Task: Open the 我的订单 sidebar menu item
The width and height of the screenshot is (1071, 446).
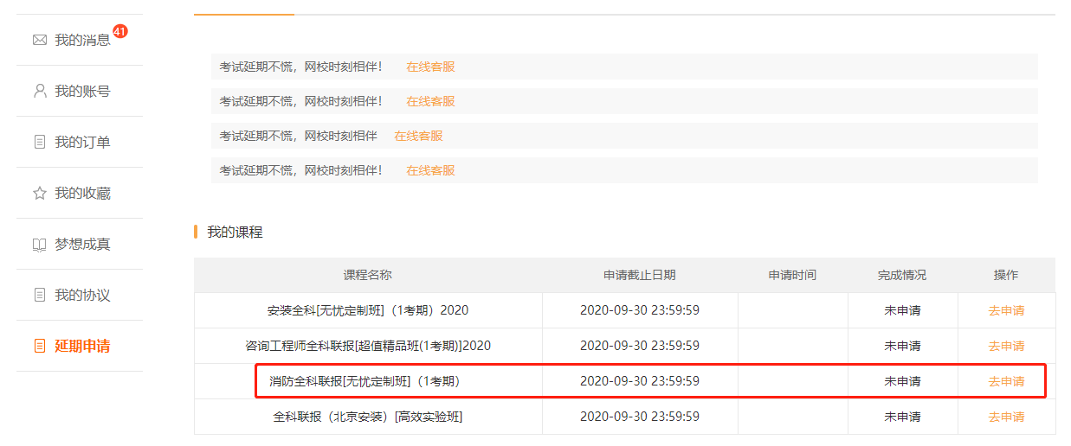Action: (82, 142)
